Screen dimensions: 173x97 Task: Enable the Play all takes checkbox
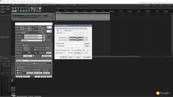pos(44,41)
